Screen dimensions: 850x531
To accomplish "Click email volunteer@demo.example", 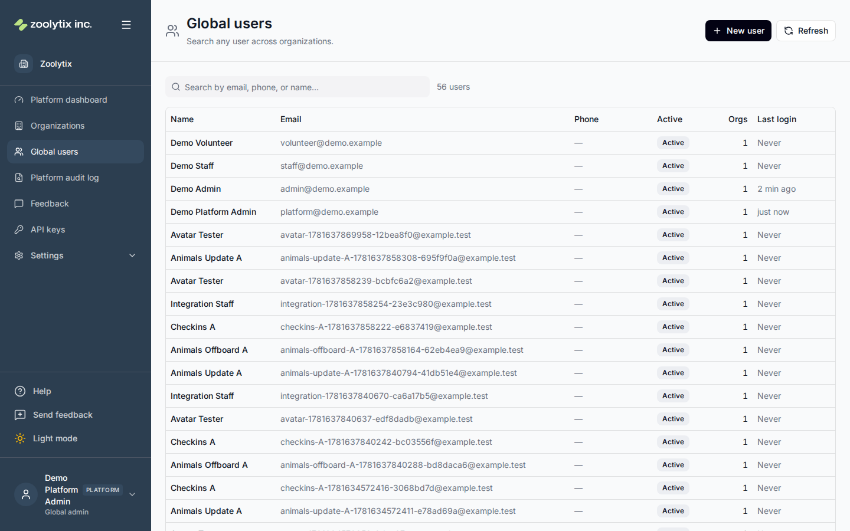I will (x=331, y=143).
